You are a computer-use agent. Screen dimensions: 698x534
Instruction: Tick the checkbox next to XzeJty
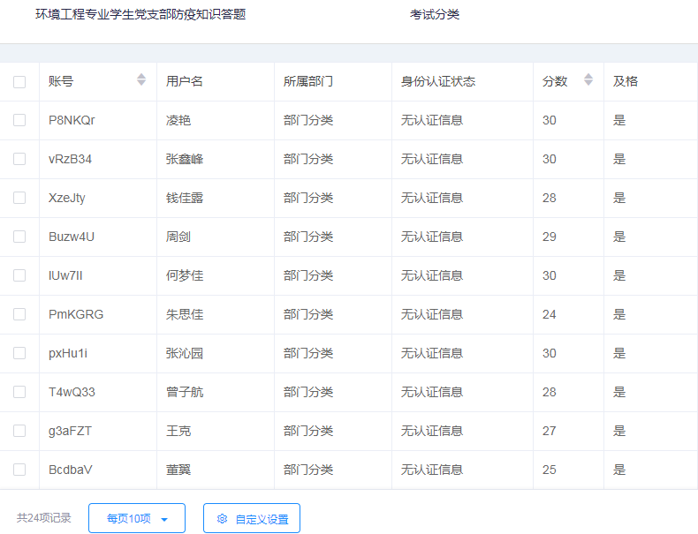coord(19,198)
